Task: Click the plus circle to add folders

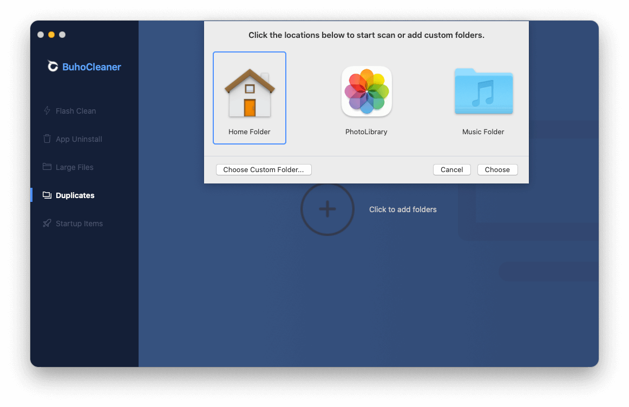Action: pos(327,209)
